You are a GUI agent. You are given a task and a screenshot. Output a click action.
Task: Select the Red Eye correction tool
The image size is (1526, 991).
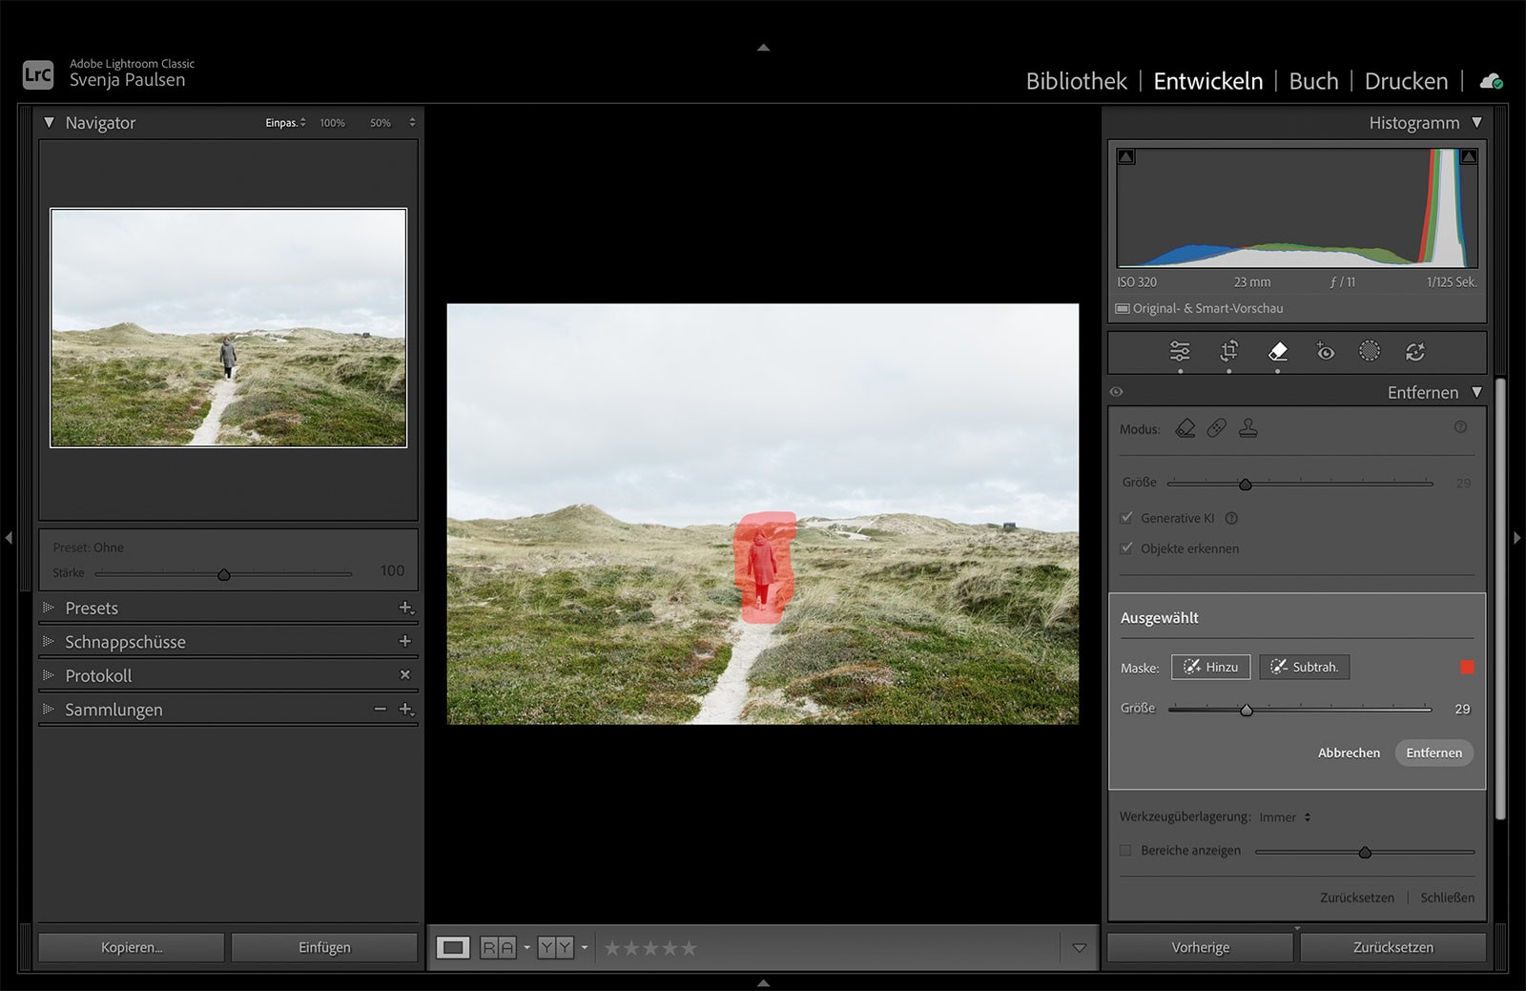(1325, 351)
